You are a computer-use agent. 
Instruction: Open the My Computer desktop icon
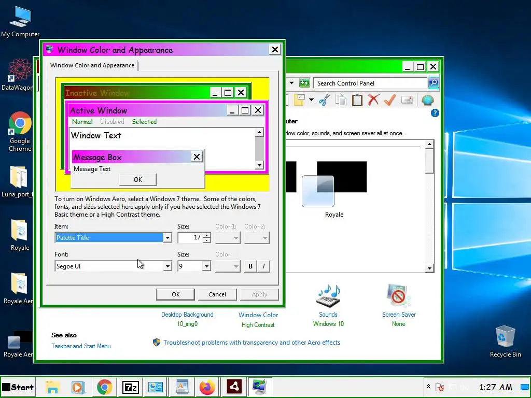pos(20,22)
